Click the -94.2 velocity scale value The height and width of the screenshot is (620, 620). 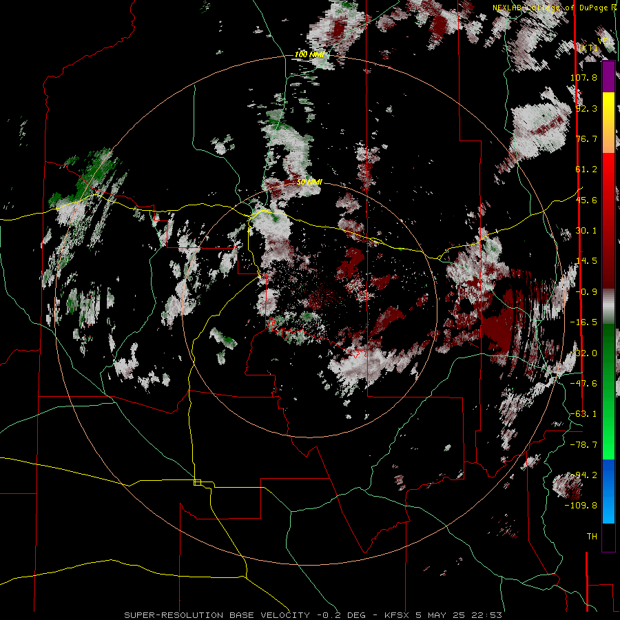click(583, 475)
